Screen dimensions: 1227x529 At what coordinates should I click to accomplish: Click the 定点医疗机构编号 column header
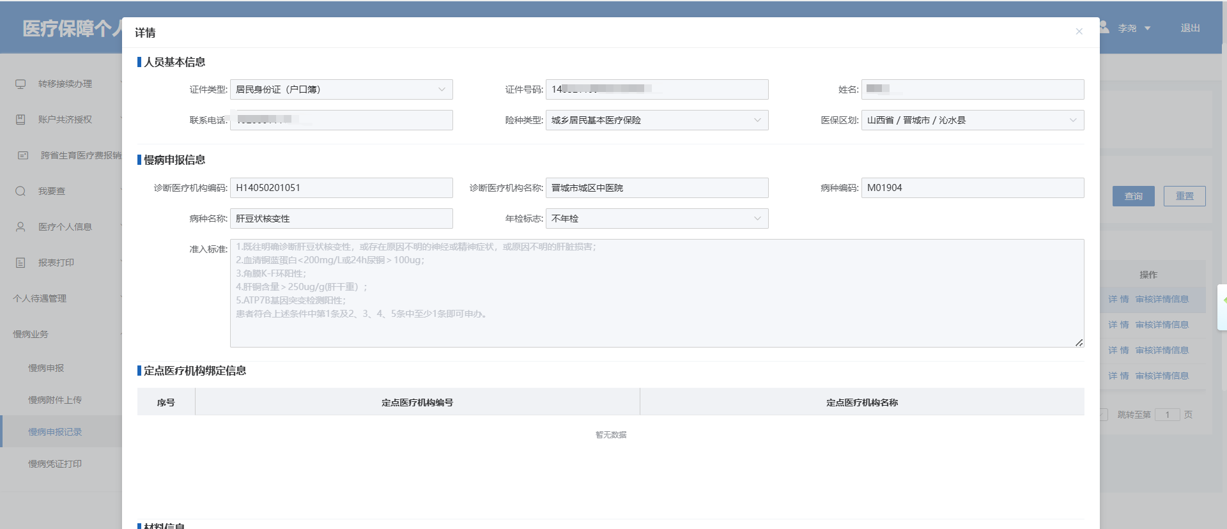point(417,402)
